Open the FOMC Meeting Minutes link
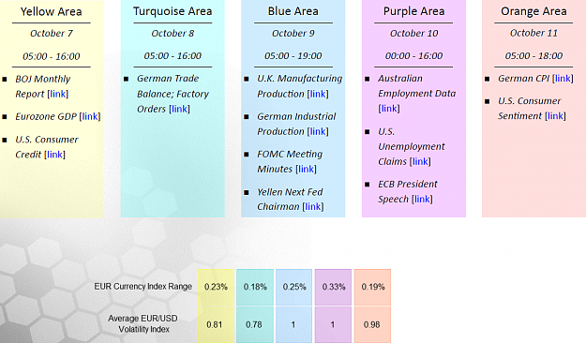This screenshot has width=586, height=343. 306,169
